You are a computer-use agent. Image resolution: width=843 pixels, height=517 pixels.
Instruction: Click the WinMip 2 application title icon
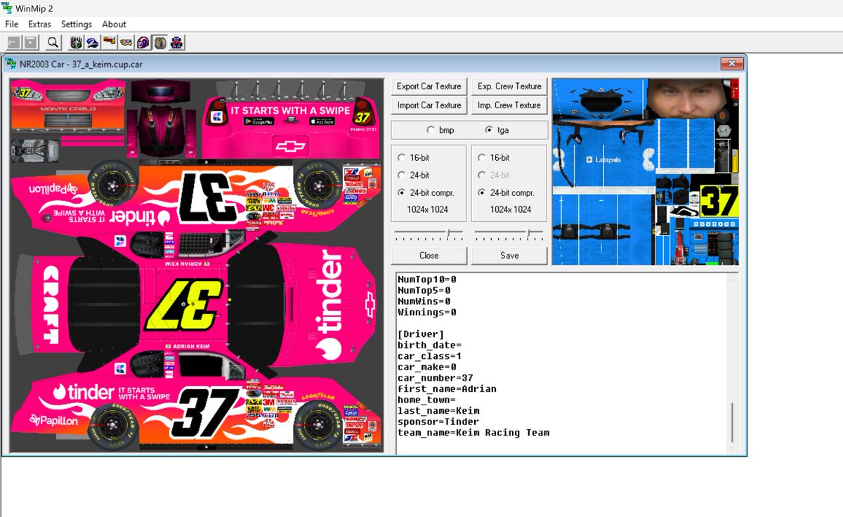tap(6, 8)
